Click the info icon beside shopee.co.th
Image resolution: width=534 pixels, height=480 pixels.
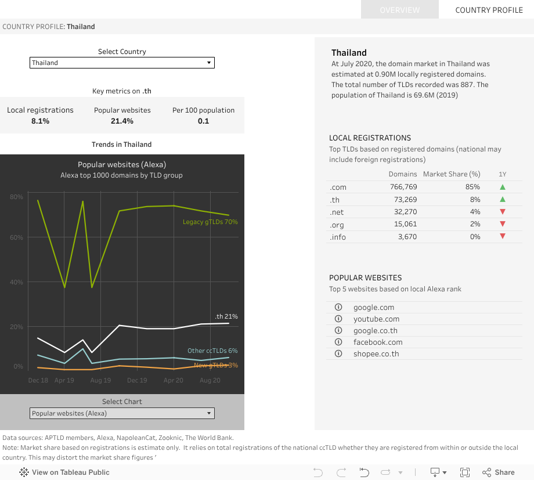(x=338, y=353)
